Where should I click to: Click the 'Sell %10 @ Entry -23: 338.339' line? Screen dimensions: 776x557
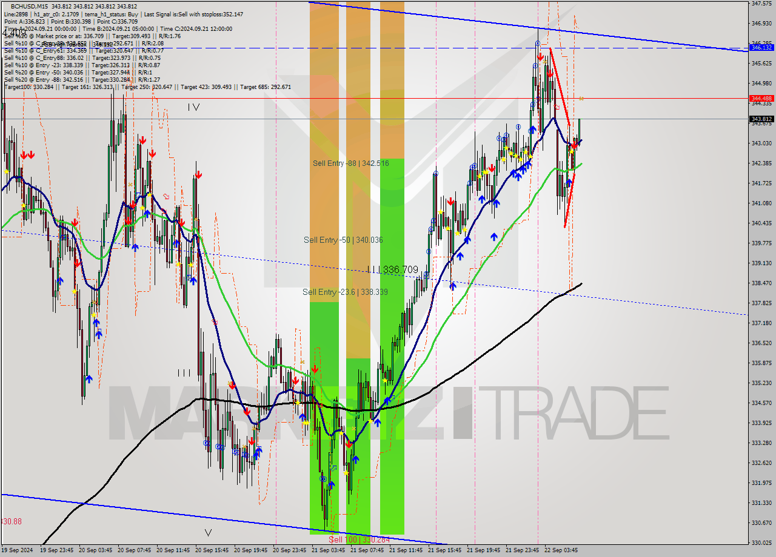pos(82,65)
